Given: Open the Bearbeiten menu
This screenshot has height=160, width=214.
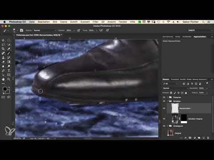Looking at the screenshot, I should point(44,22).
